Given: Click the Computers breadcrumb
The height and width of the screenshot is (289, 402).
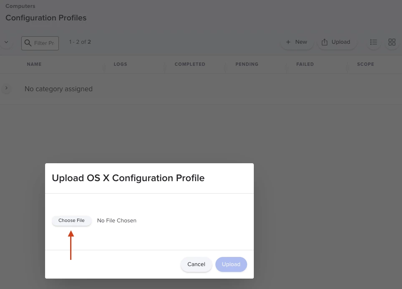Looking at the screenshot, I should (x=20, y=6).
